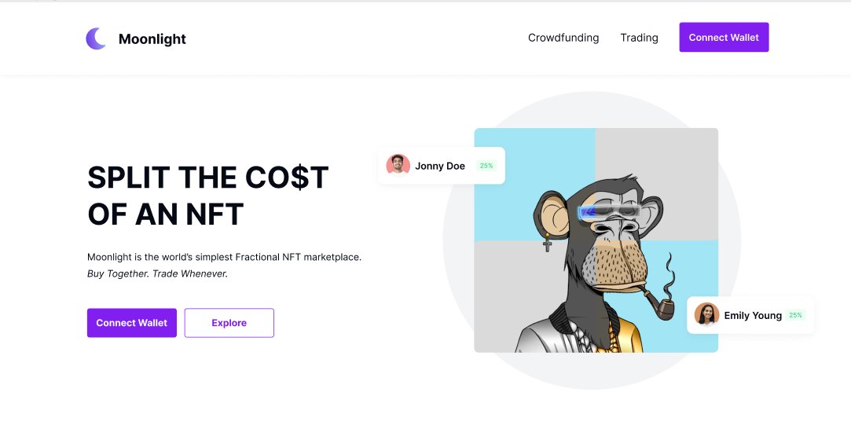Click the 25% badge beside Emily Young
The height and width of the screenshot is (440, 851).
[x=796, y=315]
